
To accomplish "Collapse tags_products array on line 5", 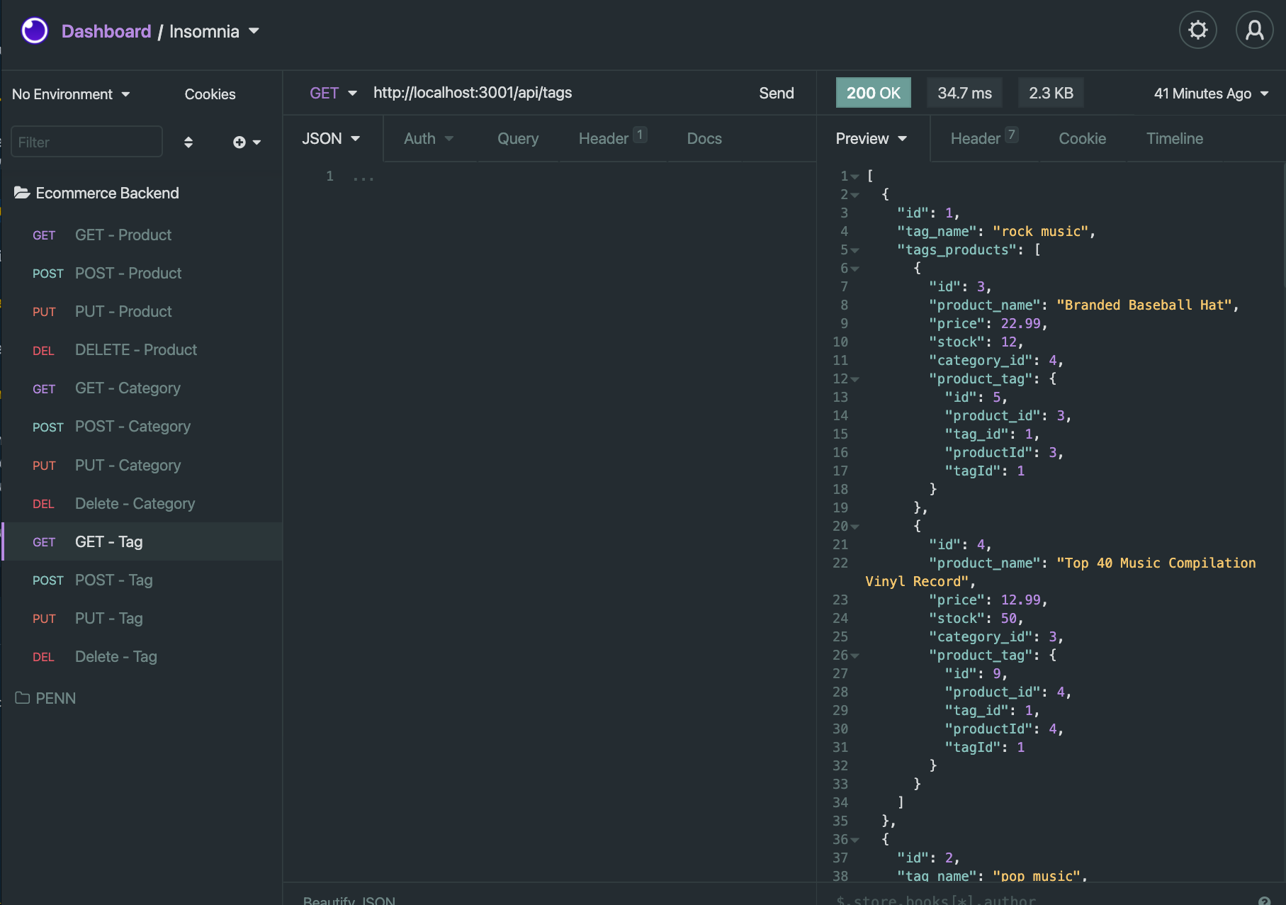I will (854, 250).
